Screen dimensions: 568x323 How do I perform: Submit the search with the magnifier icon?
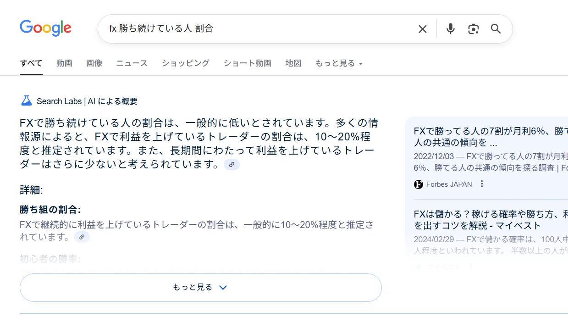click(496, 29)
